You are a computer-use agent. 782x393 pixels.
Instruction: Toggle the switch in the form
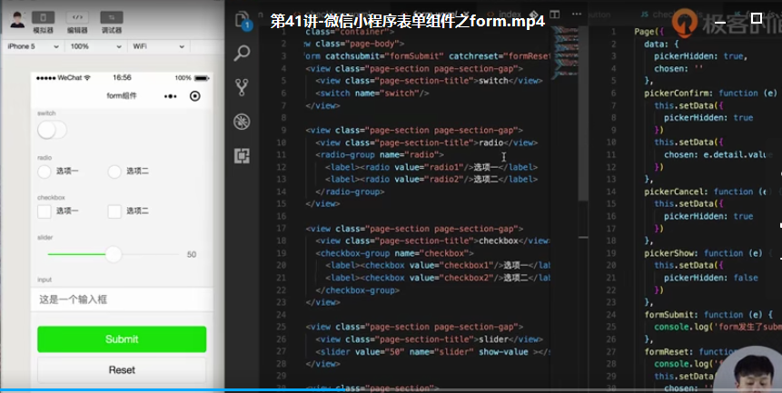pos(52,131)
